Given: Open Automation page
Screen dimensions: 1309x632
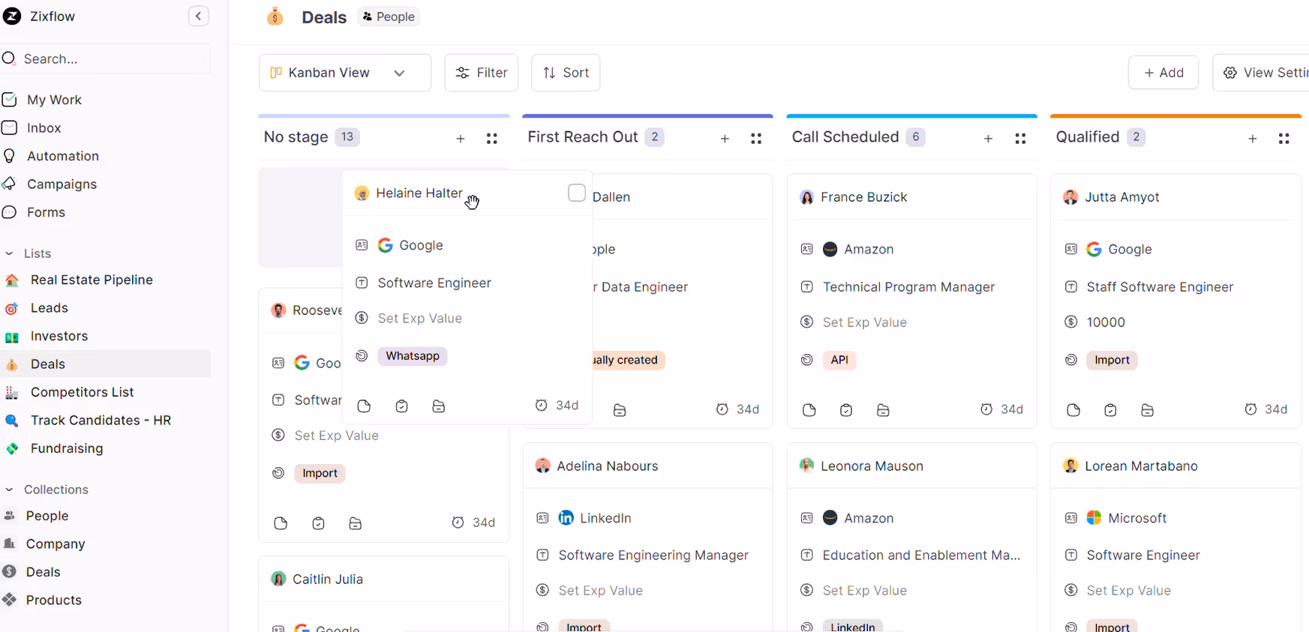Looking at the screenshot, I should click(x=62, y=156).
